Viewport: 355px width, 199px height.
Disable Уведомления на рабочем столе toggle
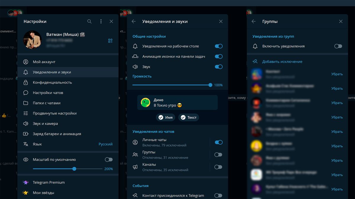pos(218,46)
